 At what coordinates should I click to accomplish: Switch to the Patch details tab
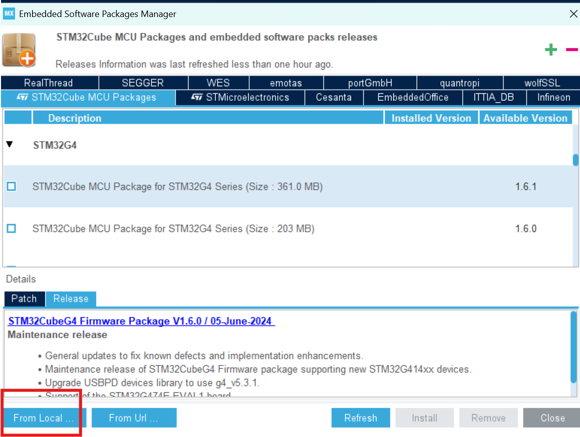pos(25,299)
